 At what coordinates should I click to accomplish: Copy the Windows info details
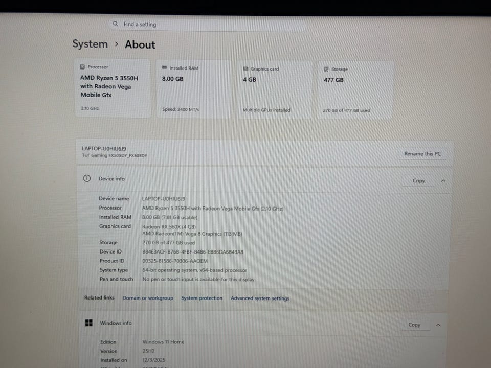tap(414, 325)
